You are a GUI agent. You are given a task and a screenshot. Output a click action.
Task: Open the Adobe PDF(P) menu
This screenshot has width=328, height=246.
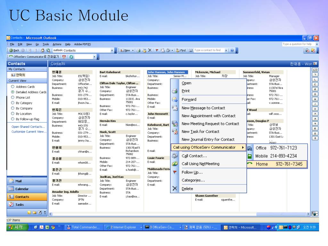82,44
